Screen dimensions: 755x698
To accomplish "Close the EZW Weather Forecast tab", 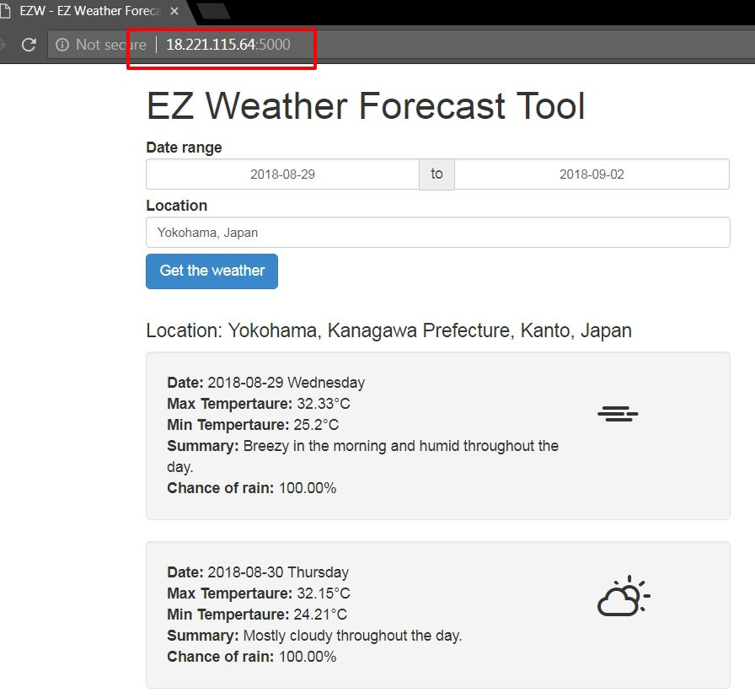I will (x=174, y=12).
